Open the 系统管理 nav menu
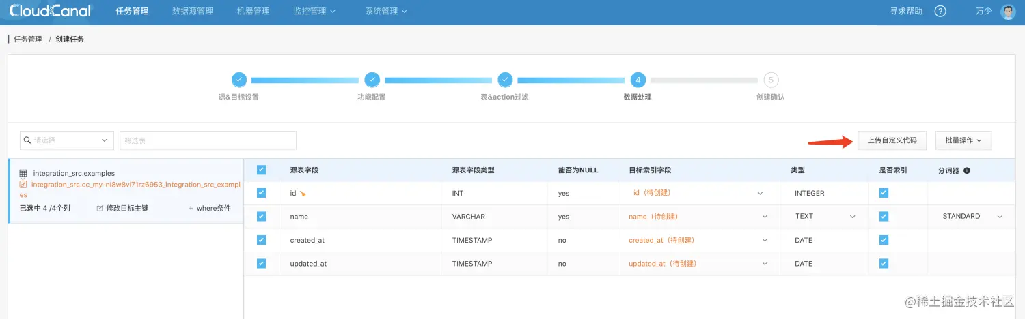The height and width of the screenshot is (319, 1025). [x=386, y=11]
